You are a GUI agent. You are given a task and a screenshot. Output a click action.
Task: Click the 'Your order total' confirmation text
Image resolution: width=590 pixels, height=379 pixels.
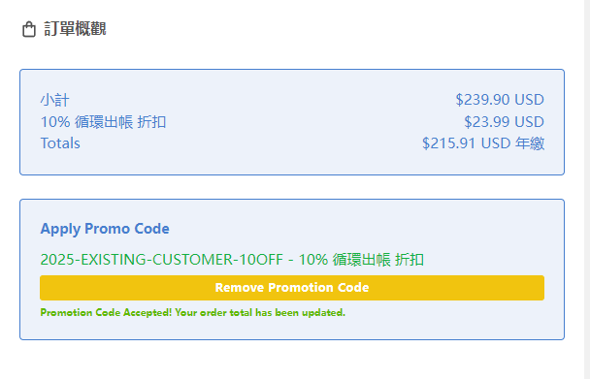pos(213,312)
